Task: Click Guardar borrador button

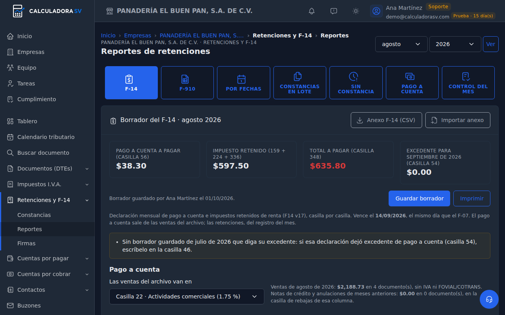Action: (x=419, y=198)
